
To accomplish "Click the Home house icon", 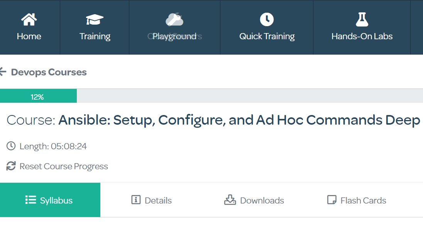I will point(29,19).
